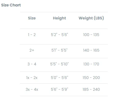Click the 5'1" - 5'5" height cell

point(59,50)
